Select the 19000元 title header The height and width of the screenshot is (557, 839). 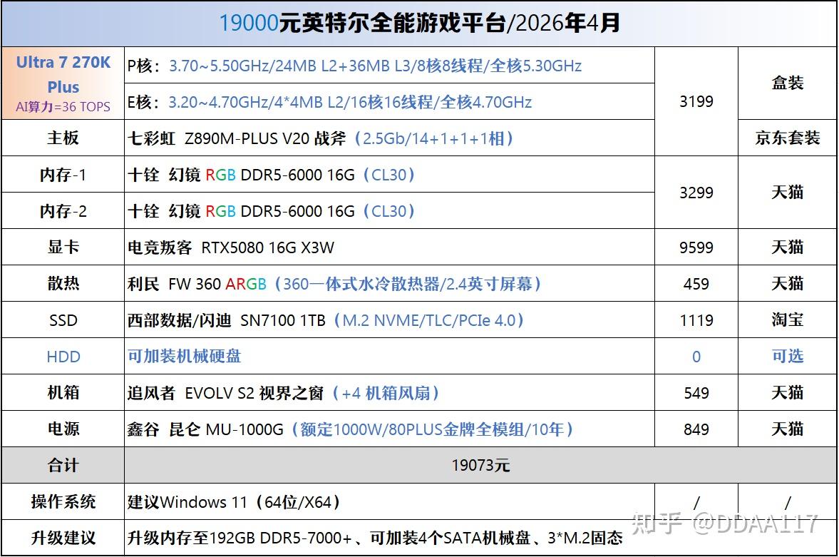419,24
